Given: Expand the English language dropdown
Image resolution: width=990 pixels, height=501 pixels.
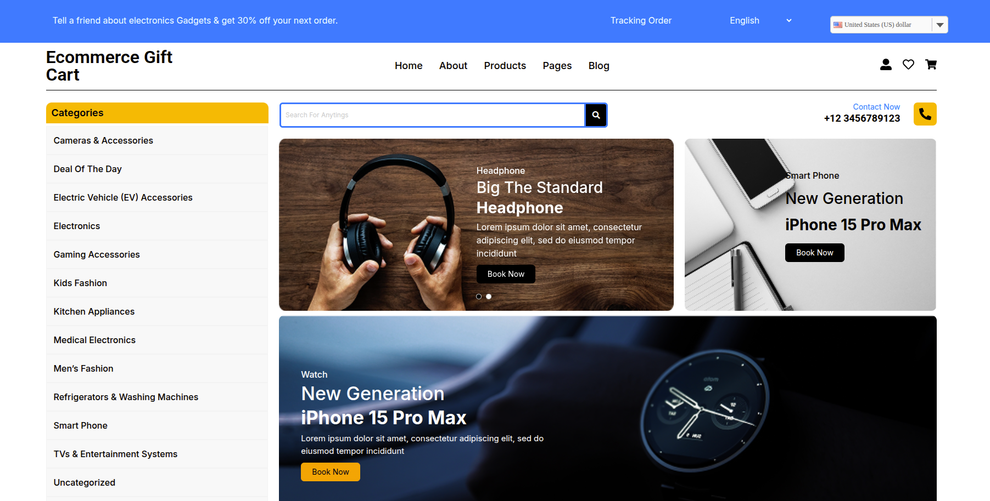Looking at the screenshot, I should coord(760,21).
